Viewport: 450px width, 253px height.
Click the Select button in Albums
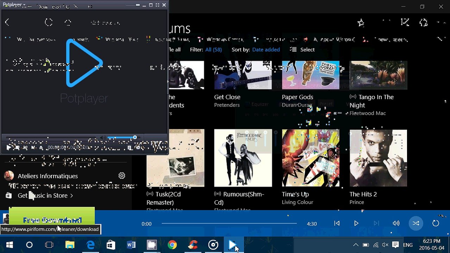click(302, 50)
